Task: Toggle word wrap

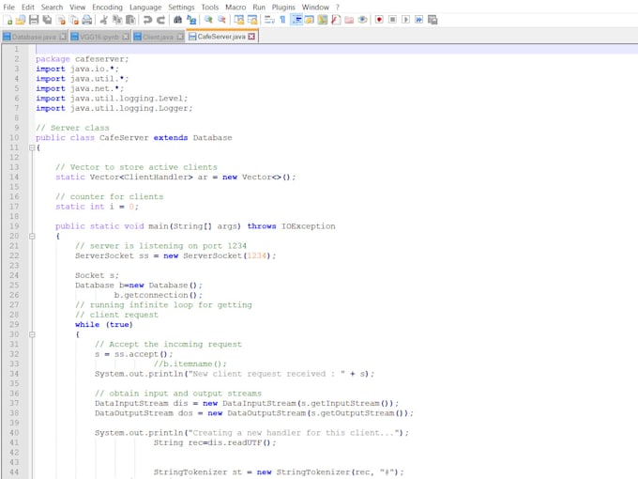Action: click(269, 20)
